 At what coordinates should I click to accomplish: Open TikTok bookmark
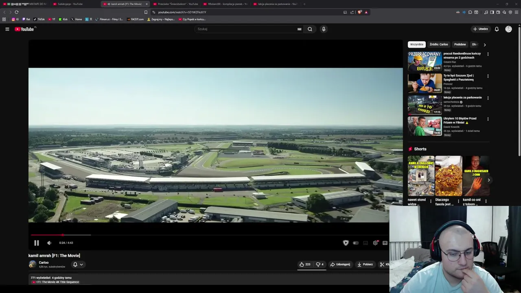pos(39,19)
